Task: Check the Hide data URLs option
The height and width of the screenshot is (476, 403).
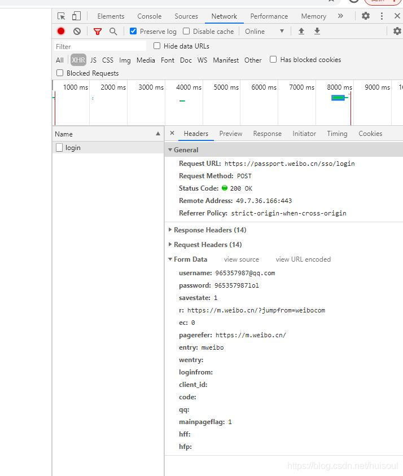Action: click(x=157, y=46)
